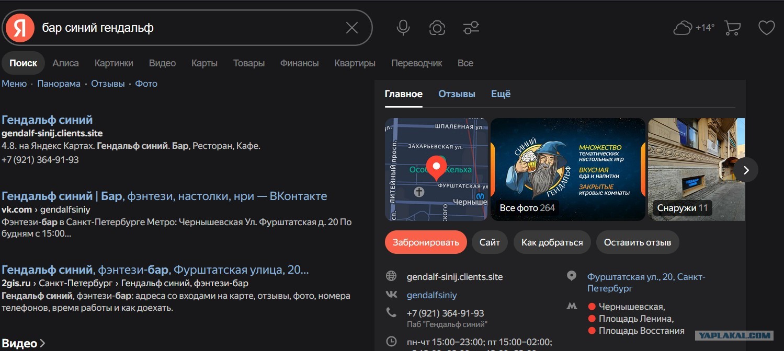Switch to the Карты tab

(x=204, y=63)
